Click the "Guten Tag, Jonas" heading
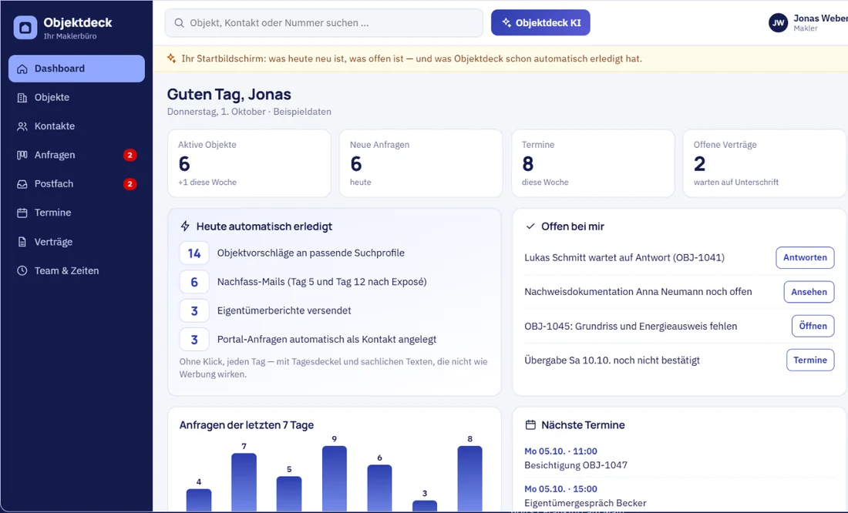The height and width of the screenshot is (513, 848). pyautogui.click(x=229, y=95)
